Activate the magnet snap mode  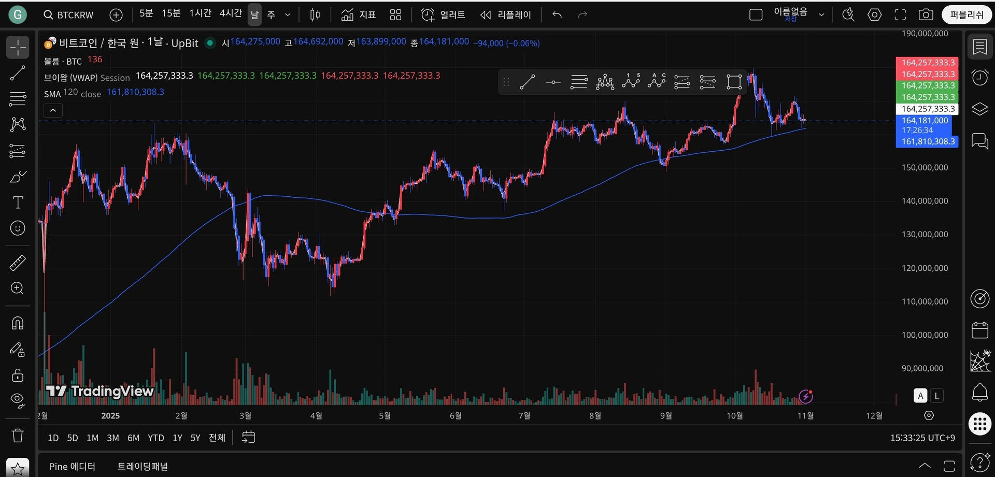[x=18, y=324]
